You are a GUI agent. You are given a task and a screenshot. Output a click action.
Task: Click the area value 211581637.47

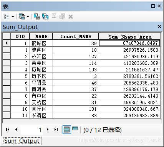(x=129, y=69)
